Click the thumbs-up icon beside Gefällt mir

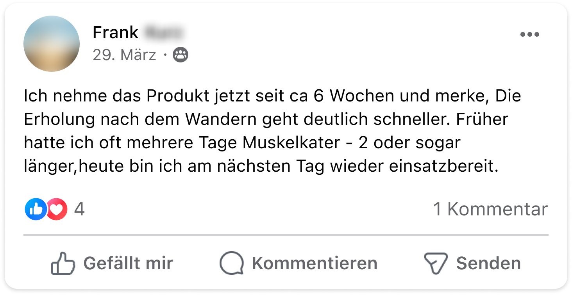click(63, 263)
